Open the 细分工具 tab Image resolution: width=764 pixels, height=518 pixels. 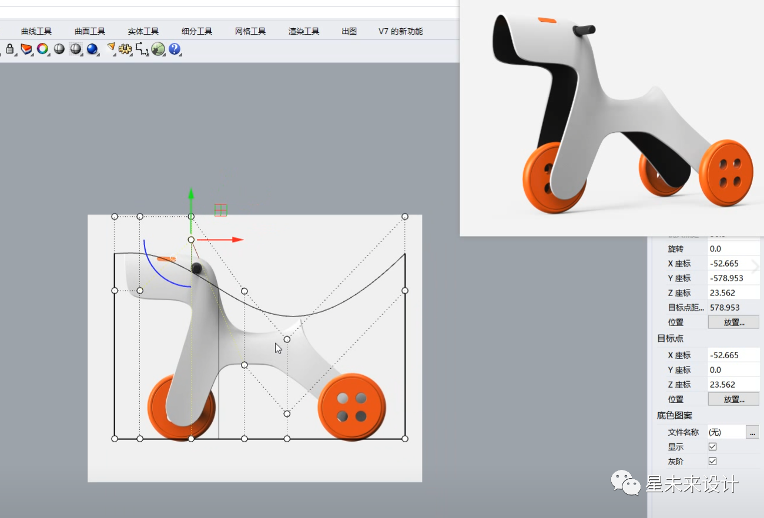pos(197,31)
